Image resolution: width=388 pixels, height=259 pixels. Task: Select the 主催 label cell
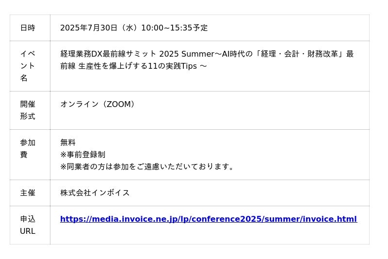pos(28,193)
